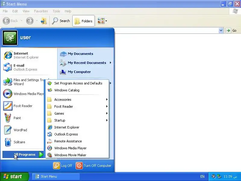Launch Windows Movie Maker
The width and height of the screenshot is (241, 181).
point(77,155)
